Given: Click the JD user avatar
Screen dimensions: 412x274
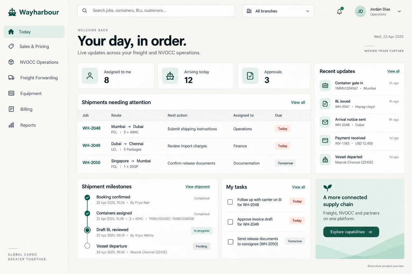Looking at the screenshot, I should (x=360, y=11).
